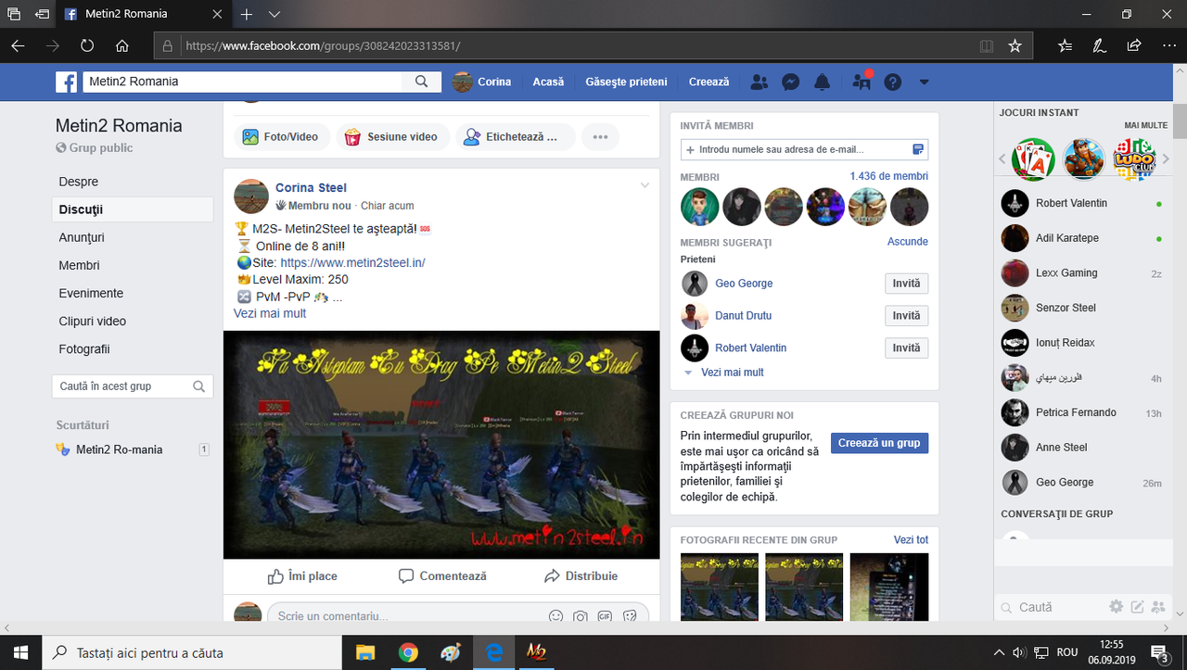The width and height of the screenshot is (1187, 670).
Task: Open File Explorer from taskbar
Action: [x=365, y=652]
